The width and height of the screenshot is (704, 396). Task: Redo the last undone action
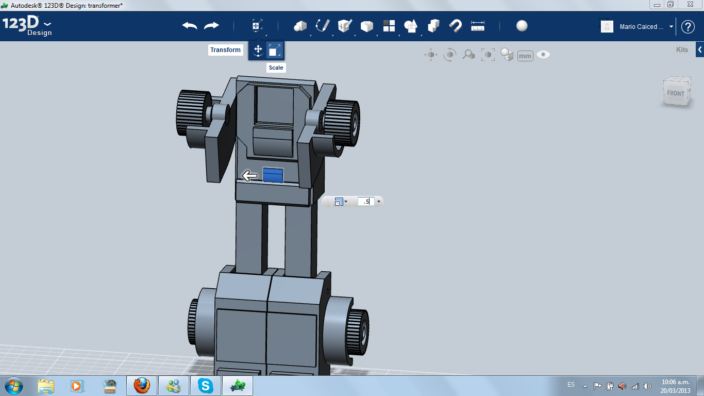212,26
